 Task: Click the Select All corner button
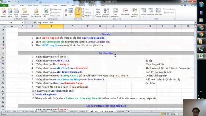pyautogui.click(x=3, y=26)
